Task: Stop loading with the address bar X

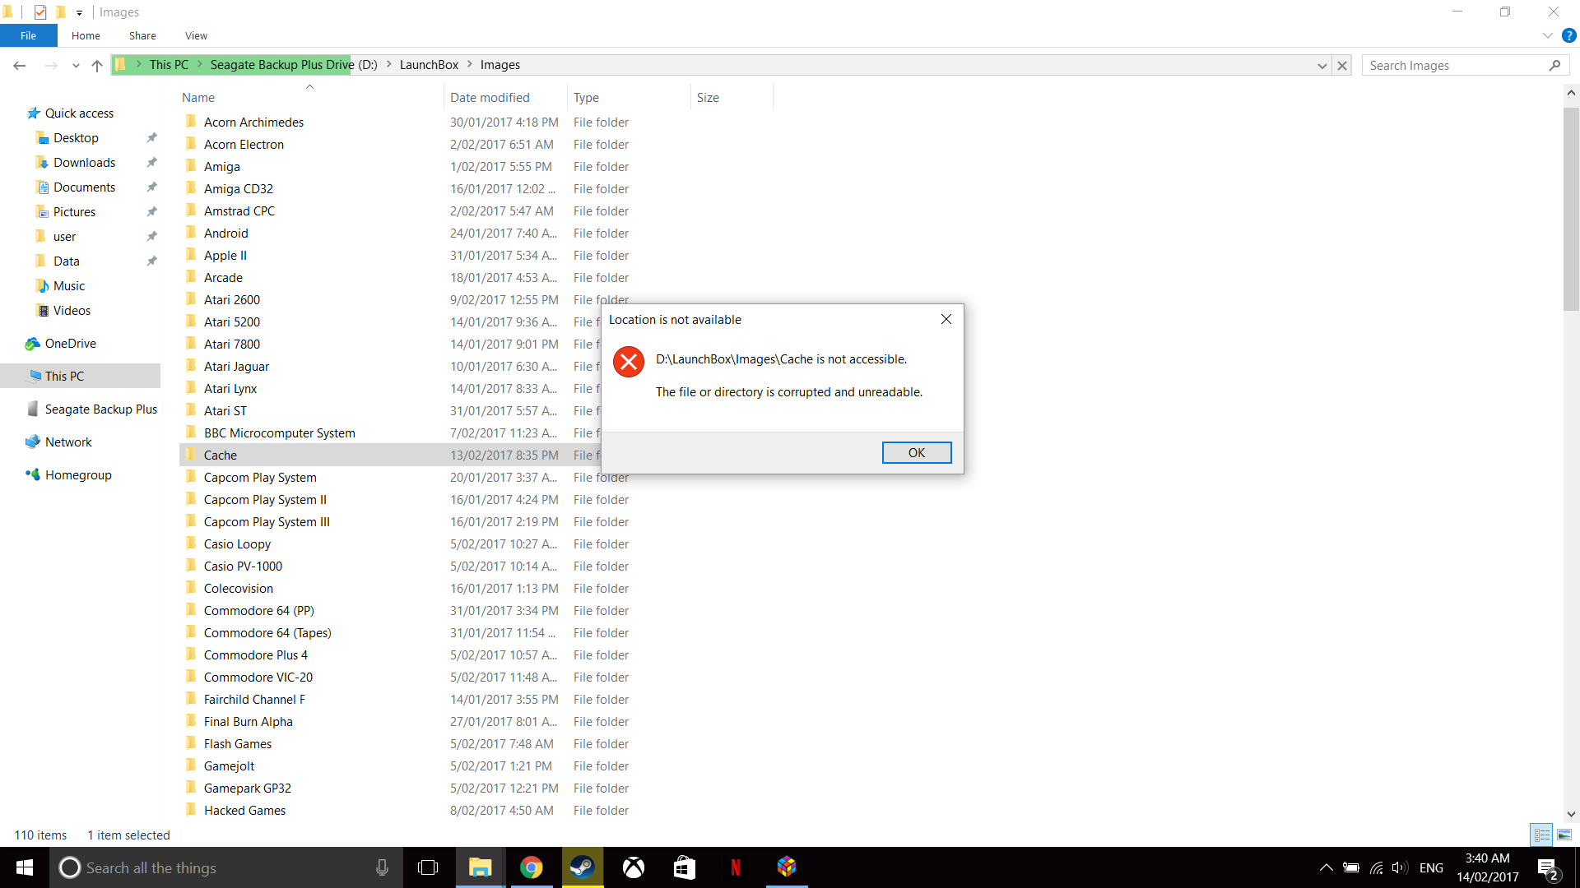Action: click(1342, 65)
